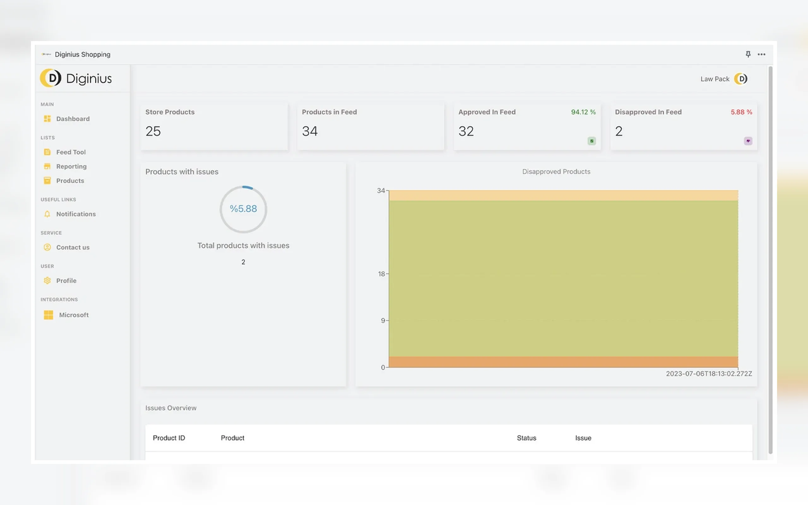Open the three-dots more options menu
Screen dimensions: 808x505
coord(762,54)
